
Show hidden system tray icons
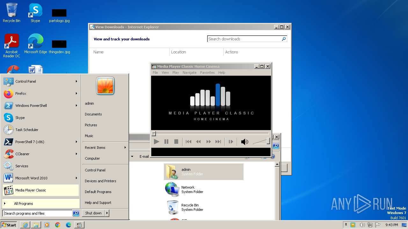346,225
